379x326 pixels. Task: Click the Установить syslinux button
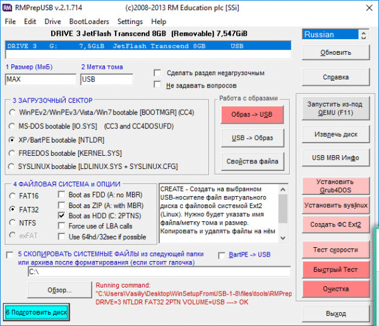point(336,205)
